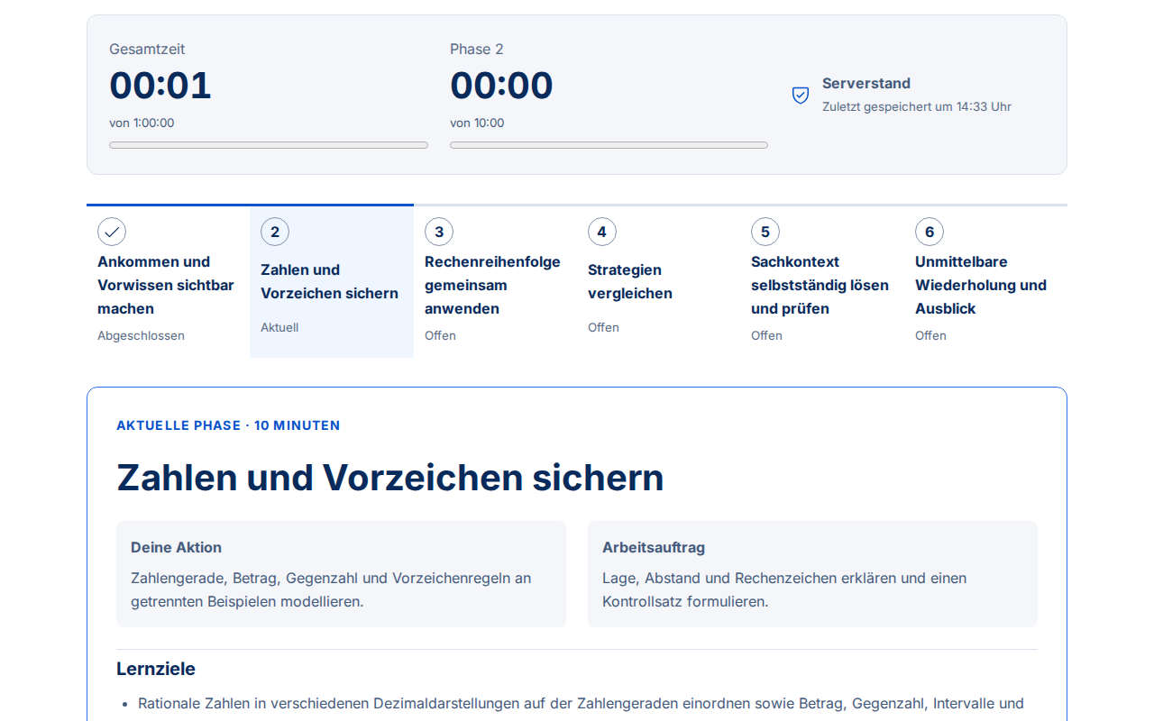Screen dimensions: 1154x721
Task: Click 'Zuletzt gespeichert um 14:33 Uhr'
Action: click(x=917, y=106)
